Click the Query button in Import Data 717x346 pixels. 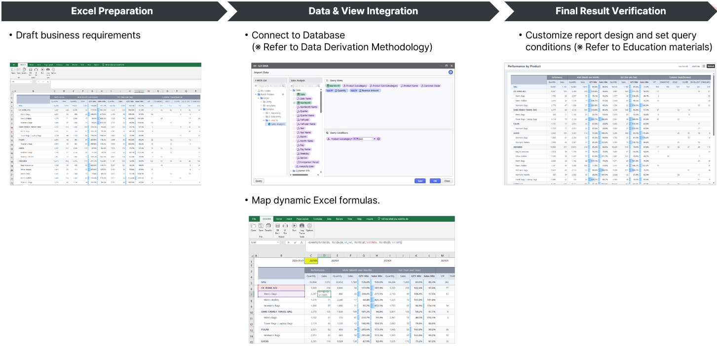point(259,181)
